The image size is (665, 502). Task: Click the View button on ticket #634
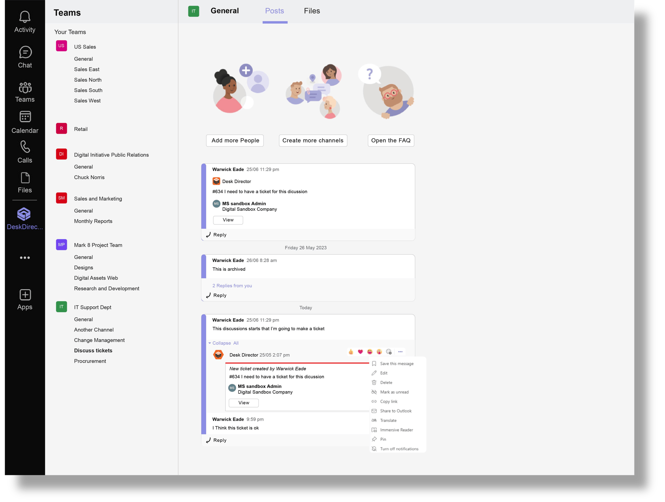tap(227, 220)
